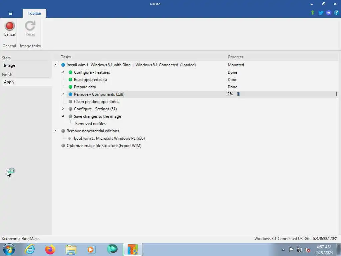Image resolution: width=341 pixels, height=256 pixels.
Task: Show hidden tray icons arrow
Action: 283,250
